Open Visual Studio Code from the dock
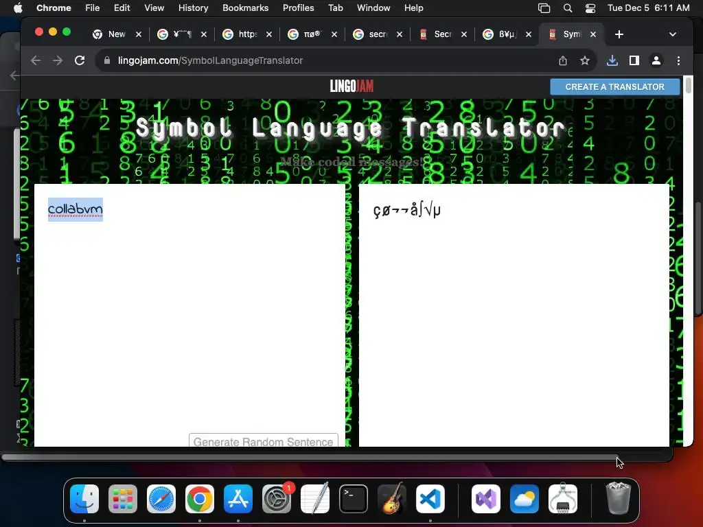This screenshot has height=527, width=703. click(430, 499)
